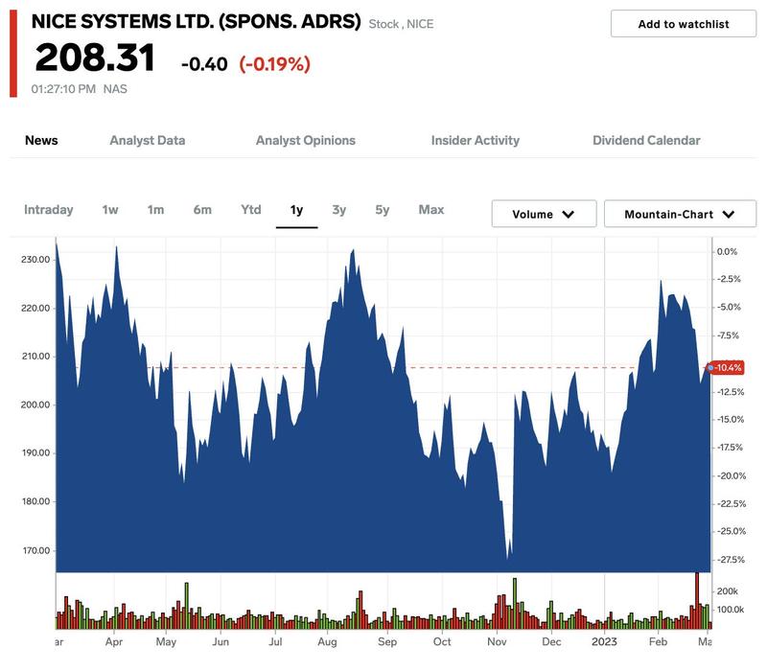Select the Ytd chart range
This screenshot has width=767, height=671.
coord(250,210)
